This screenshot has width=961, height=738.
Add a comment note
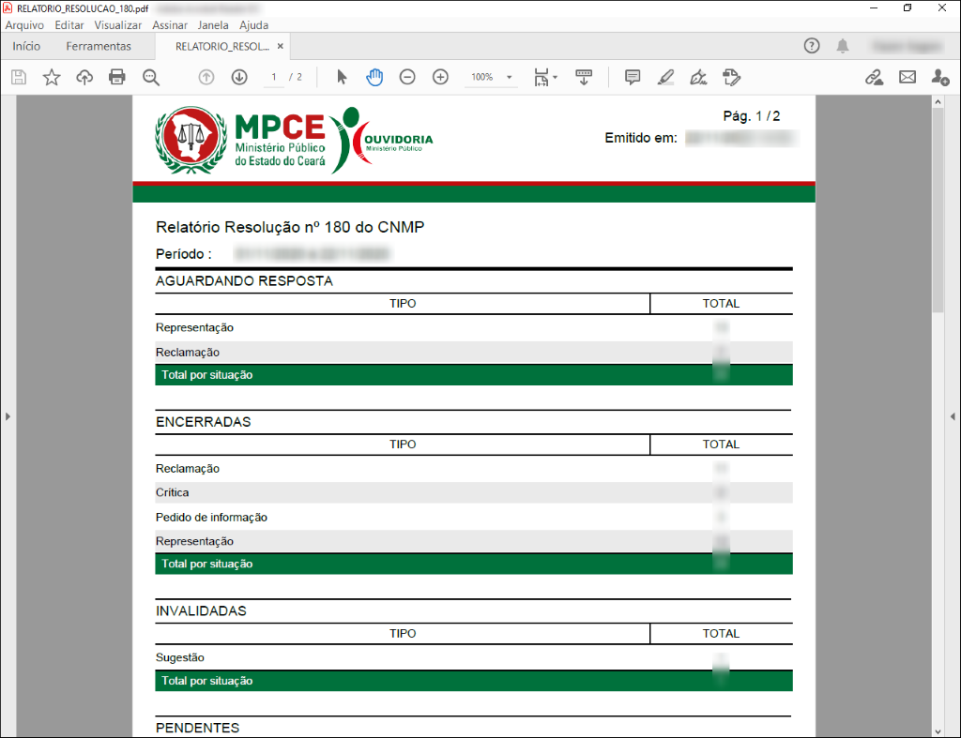633,77
